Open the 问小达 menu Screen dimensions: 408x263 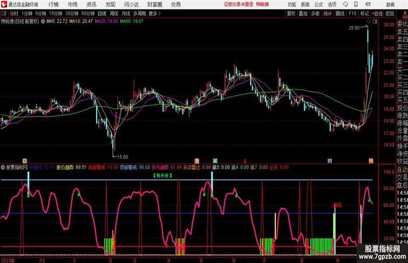tap(131, 4)
